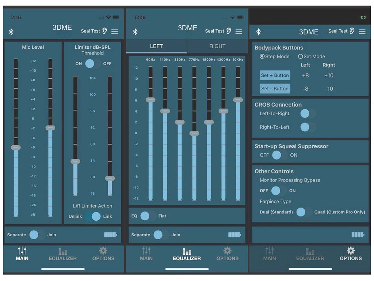The height and width of the screenshot is (281, 374).
Task: Switch to the RIGHT ear equalizer tab
Action: coord(217,46)
